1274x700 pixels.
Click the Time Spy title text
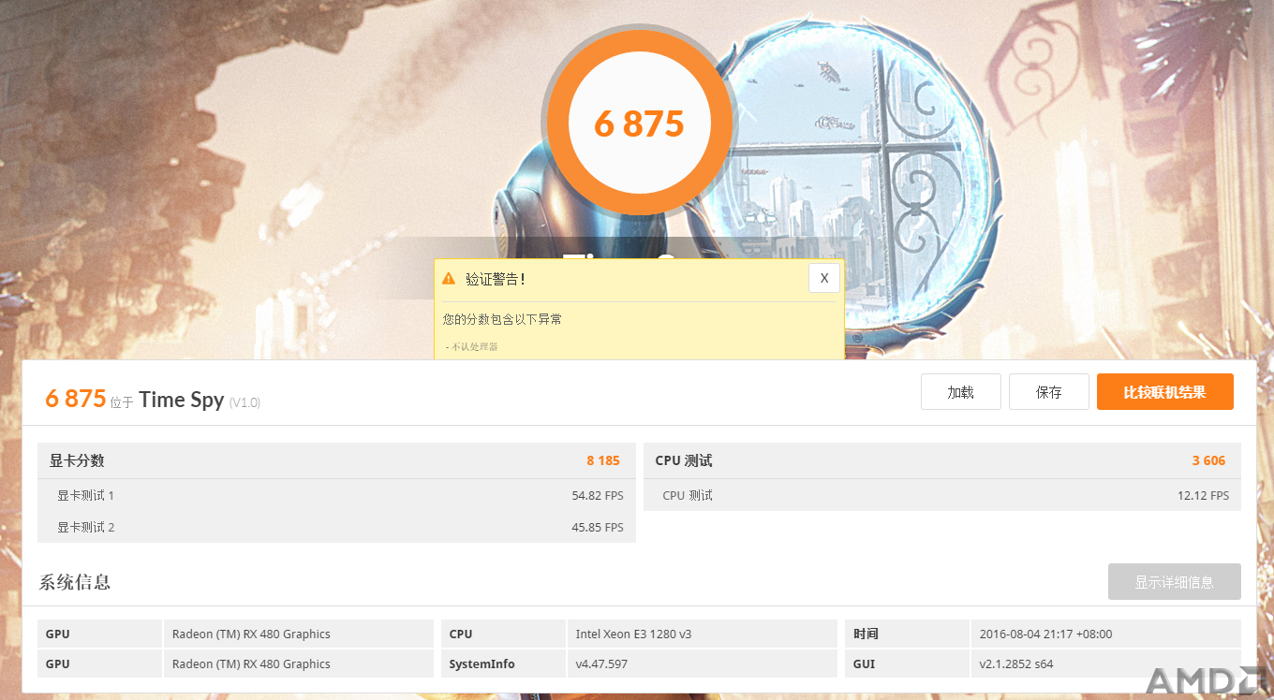(182, 400)
